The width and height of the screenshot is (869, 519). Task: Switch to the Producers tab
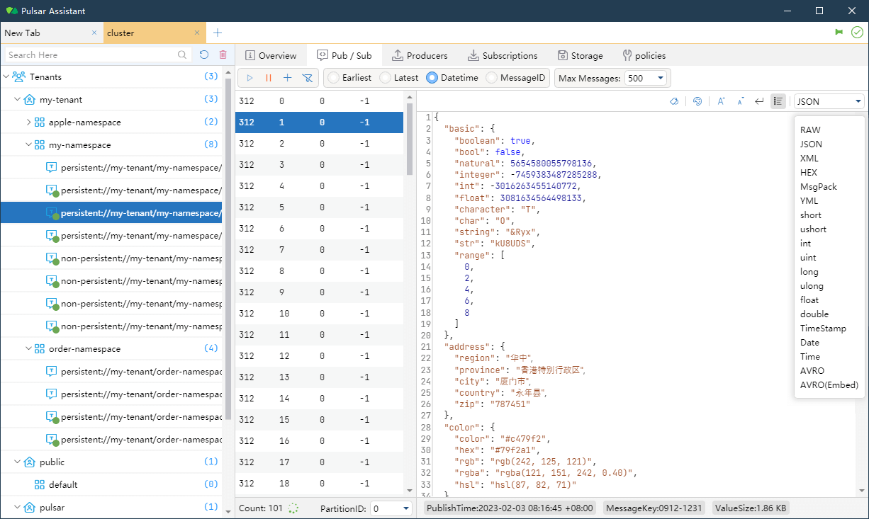420,55
